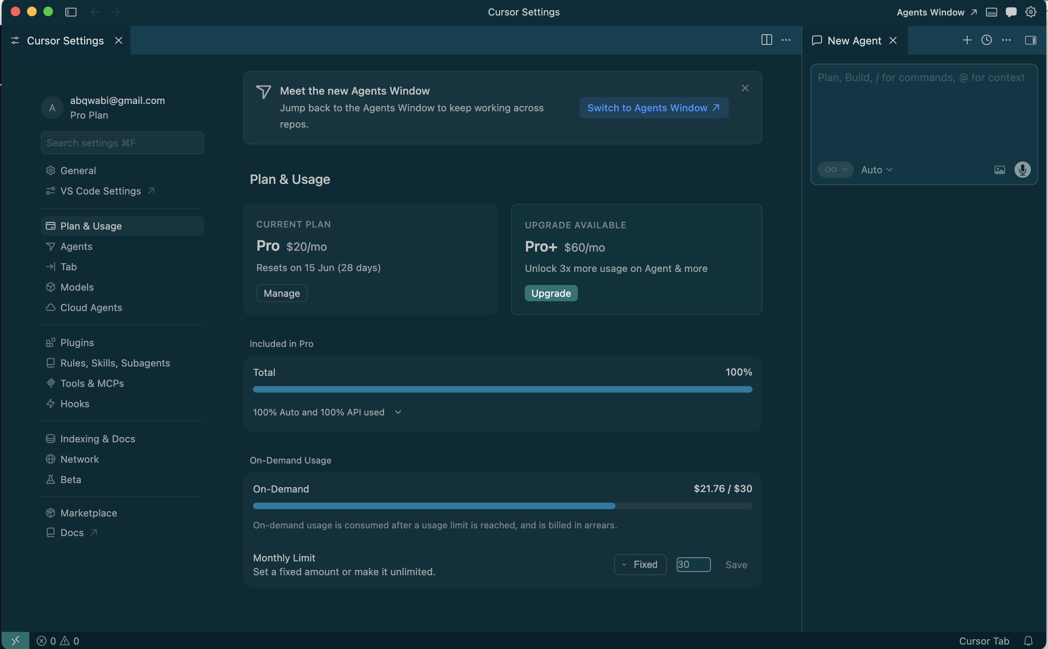Click the account avatar A
This screenshot has height=649, width=1048.
coord(52,108)
